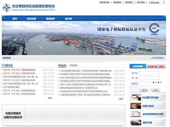Select the 采购公告 tab
Viewport: 170px width, 127px height.
point(62,65)
